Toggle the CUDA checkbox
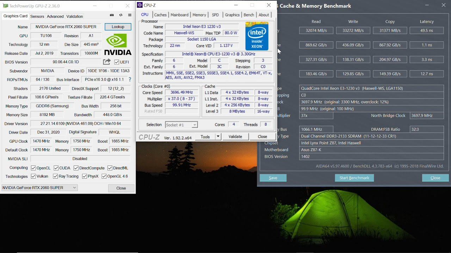 (56, 168)
